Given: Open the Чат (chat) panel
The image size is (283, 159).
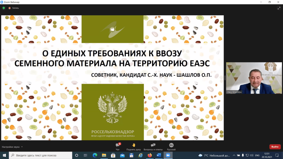Looking at the screenshot, I should click(117, 146).
